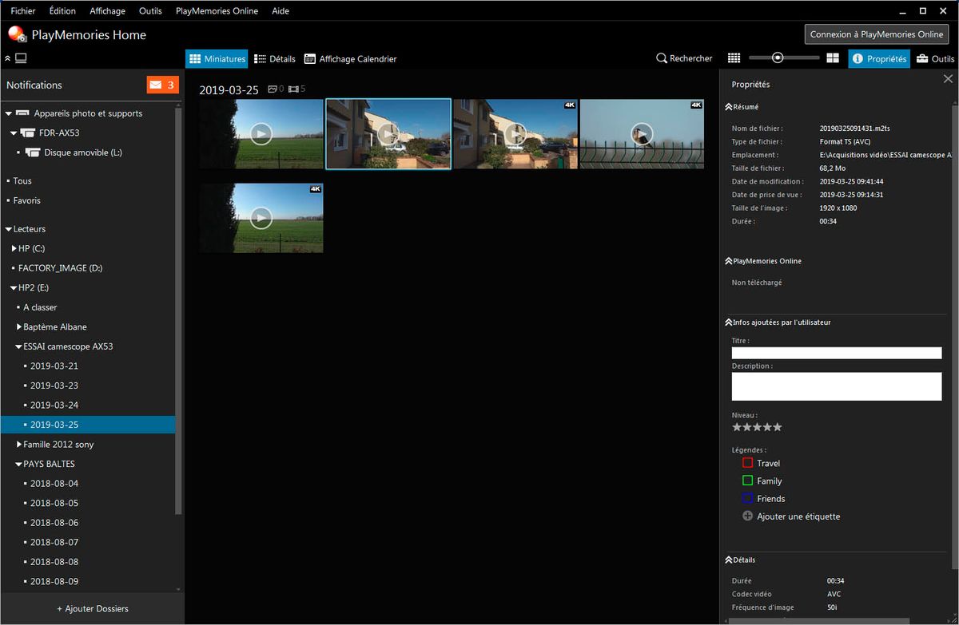Image resolution: width=959 pixels, height=625 pixels.
Task: Click Ajouter Dossiers button
Action: (x=93, y=608)
